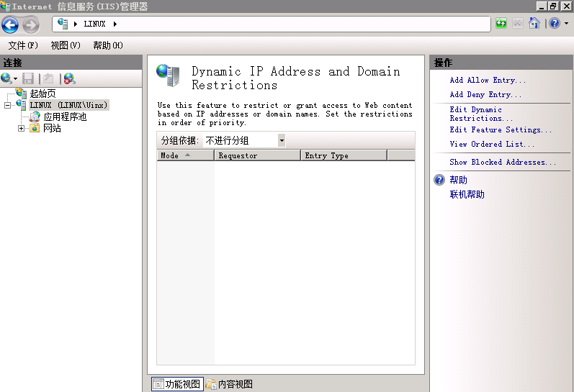Click Add Allow Entry... action
This screenshot has height=392, width=574.
tap(488, 80)
